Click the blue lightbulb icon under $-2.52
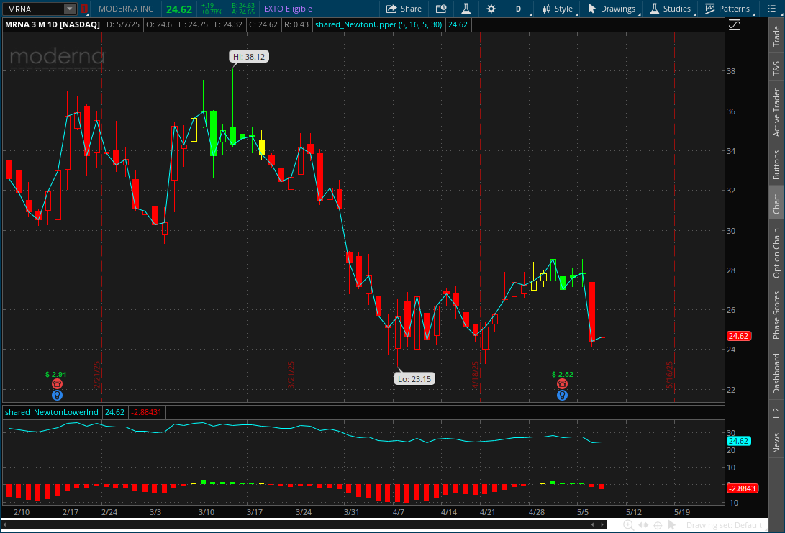785x533 pixels. [562, 396]
